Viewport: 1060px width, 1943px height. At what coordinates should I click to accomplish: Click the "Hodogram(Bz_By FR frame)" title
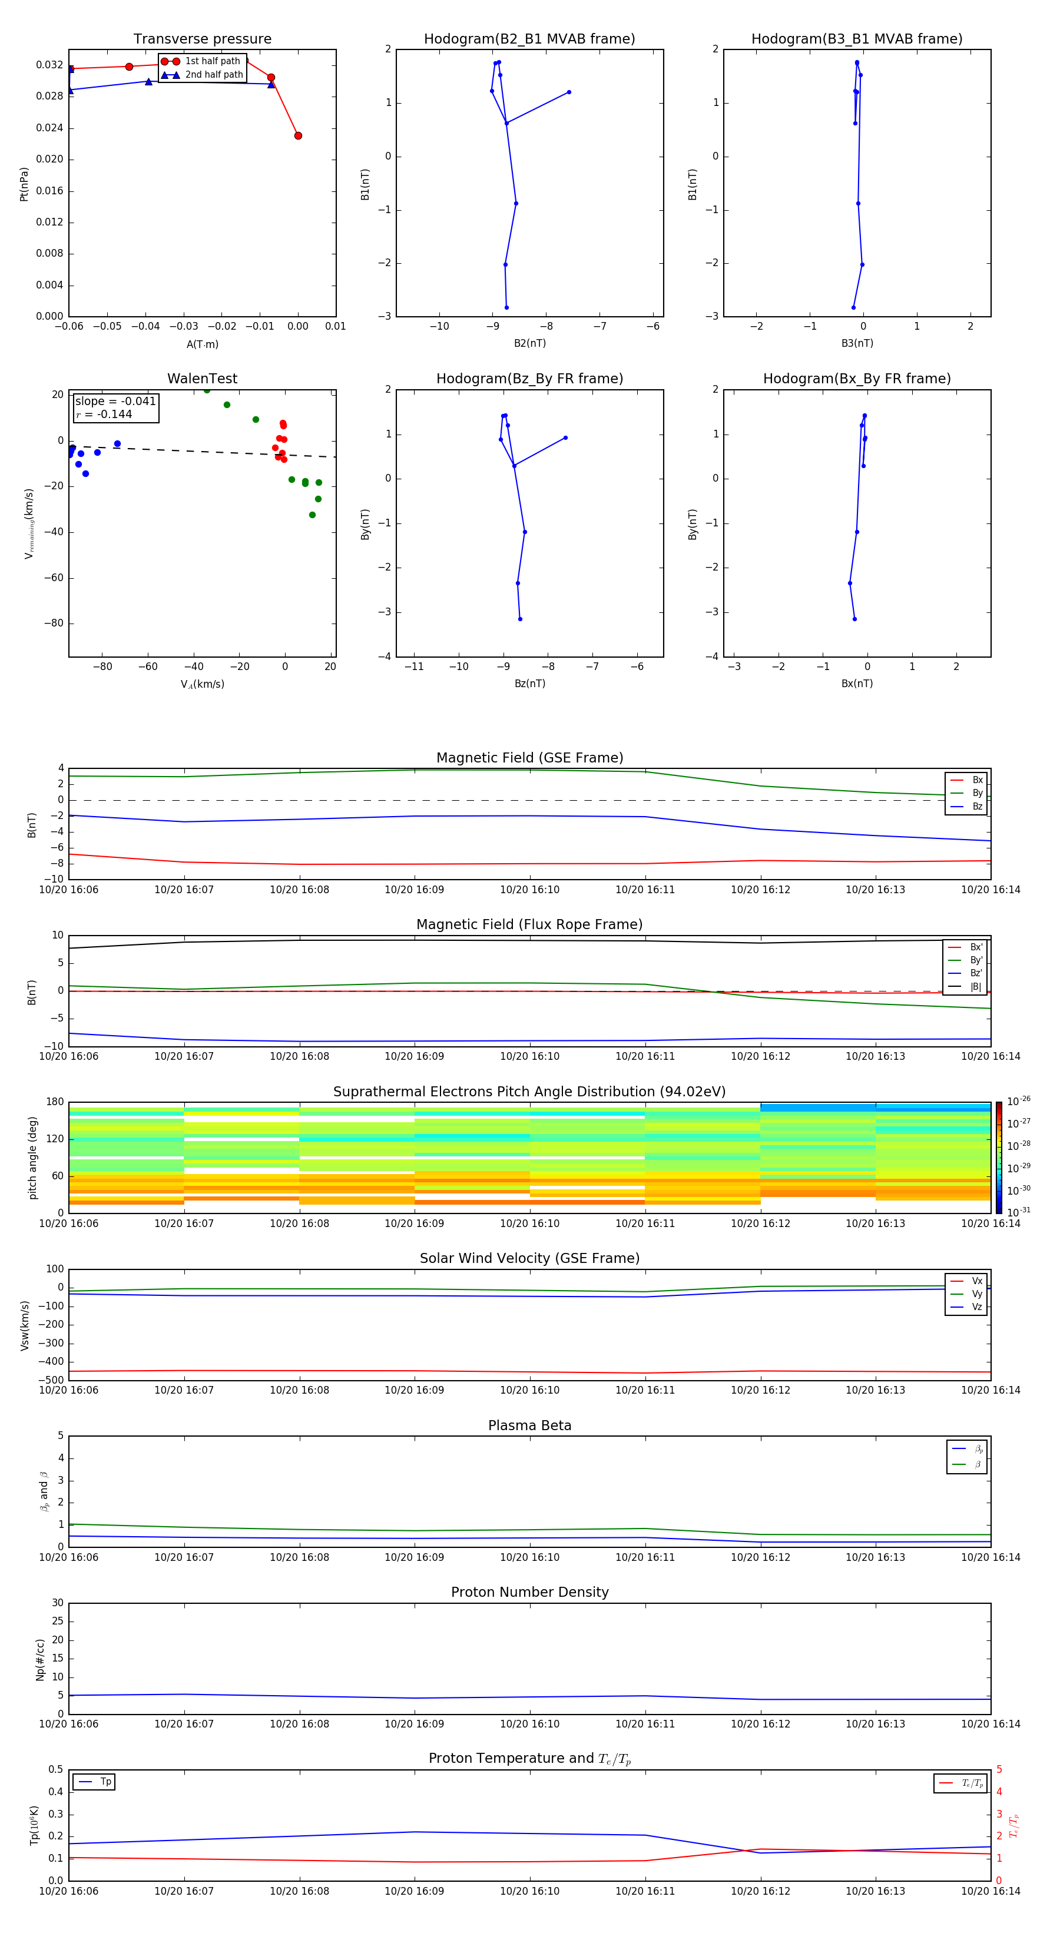[529, 379]
